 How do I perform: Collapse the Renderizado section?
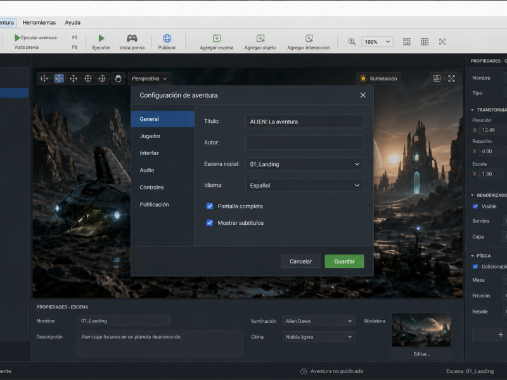[472, 196]
